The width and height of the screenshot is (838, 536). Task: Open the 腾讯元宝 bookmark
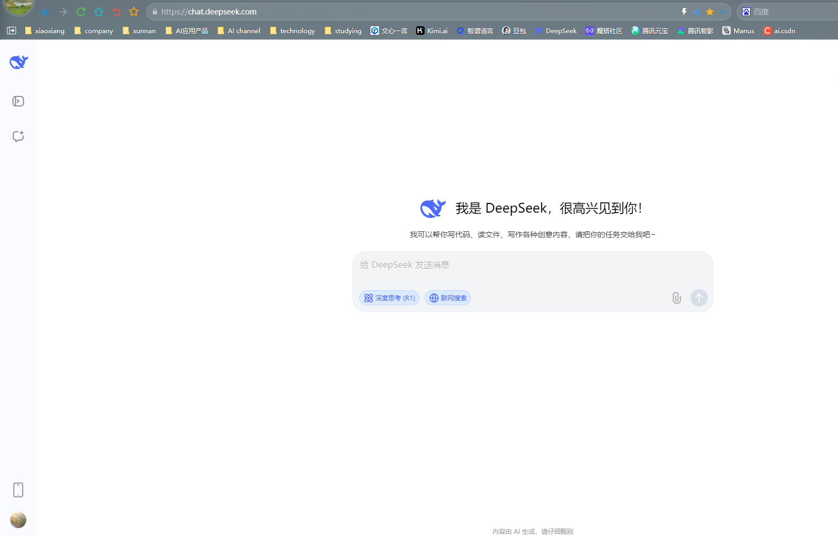tap(650, 31)
